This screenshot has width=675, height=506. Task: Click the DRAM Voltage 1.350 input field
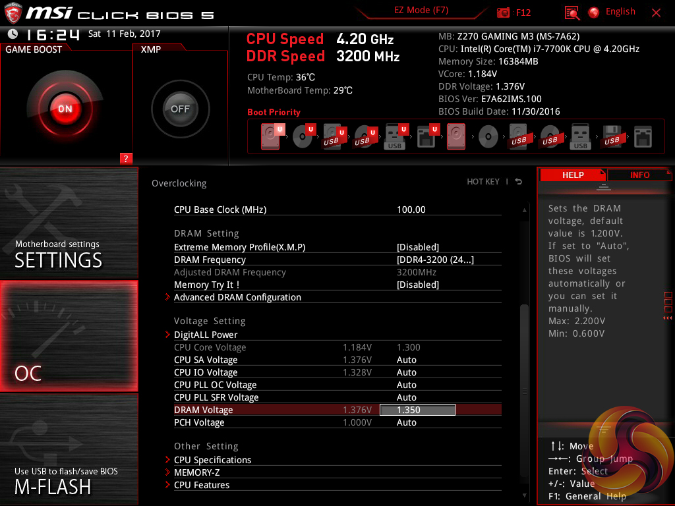[x=417, y=410]
